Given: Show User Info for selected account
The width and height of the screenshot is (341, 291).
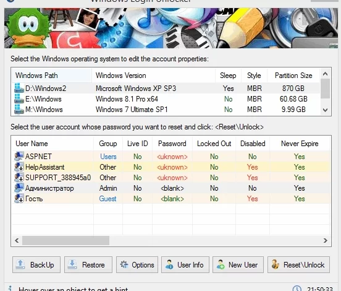Looking at the screenshot, I should pyautogui.click(x=185, y=264).
